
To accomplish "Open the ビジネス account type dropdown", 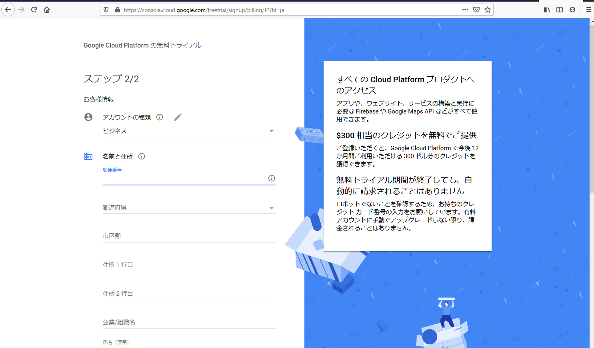I will pos(189,131).
